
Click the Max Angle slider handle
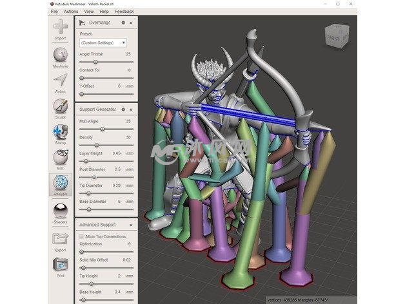coord(103,129)
